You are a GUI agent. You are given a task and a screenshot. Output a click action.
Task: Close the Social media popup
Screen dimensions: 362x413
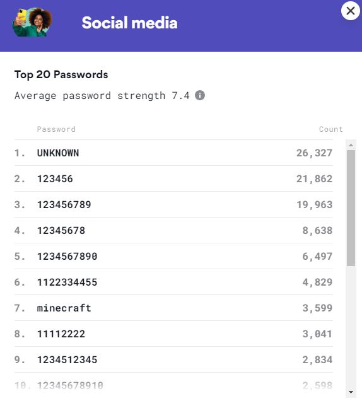pos(351,11)
